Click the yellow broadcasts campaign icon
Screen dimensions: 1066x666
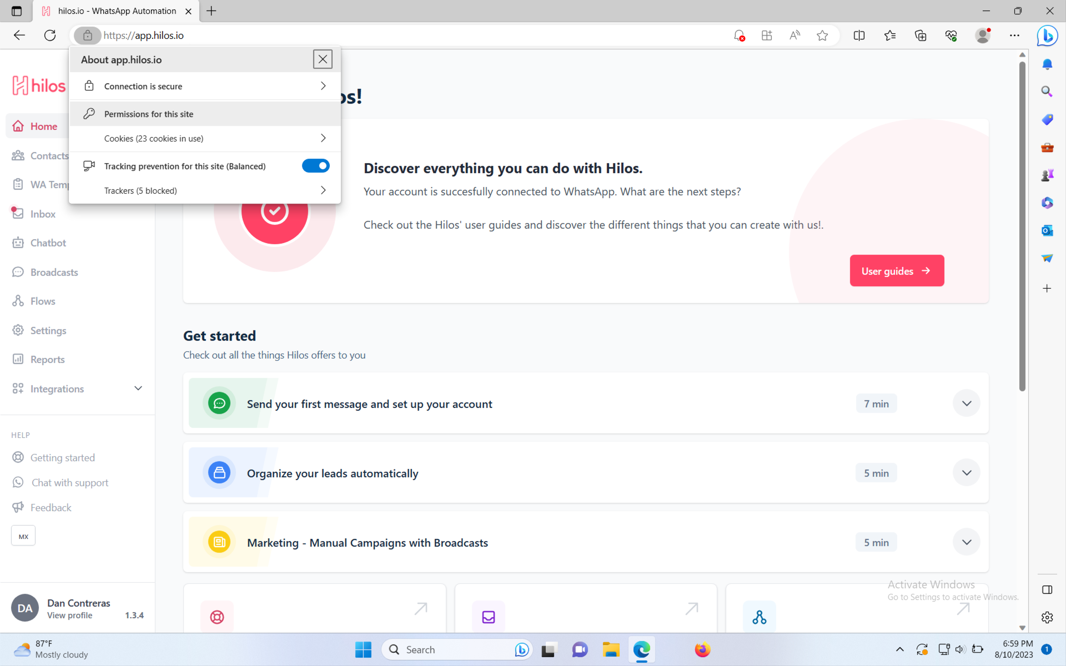pos(219,542)
